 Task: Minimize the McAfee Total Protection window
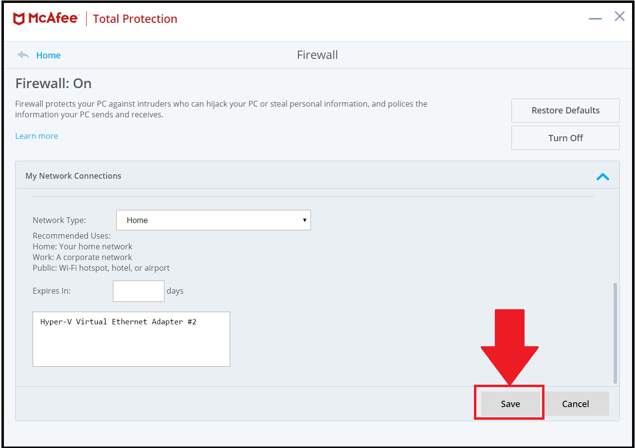[x=595, y=19]
